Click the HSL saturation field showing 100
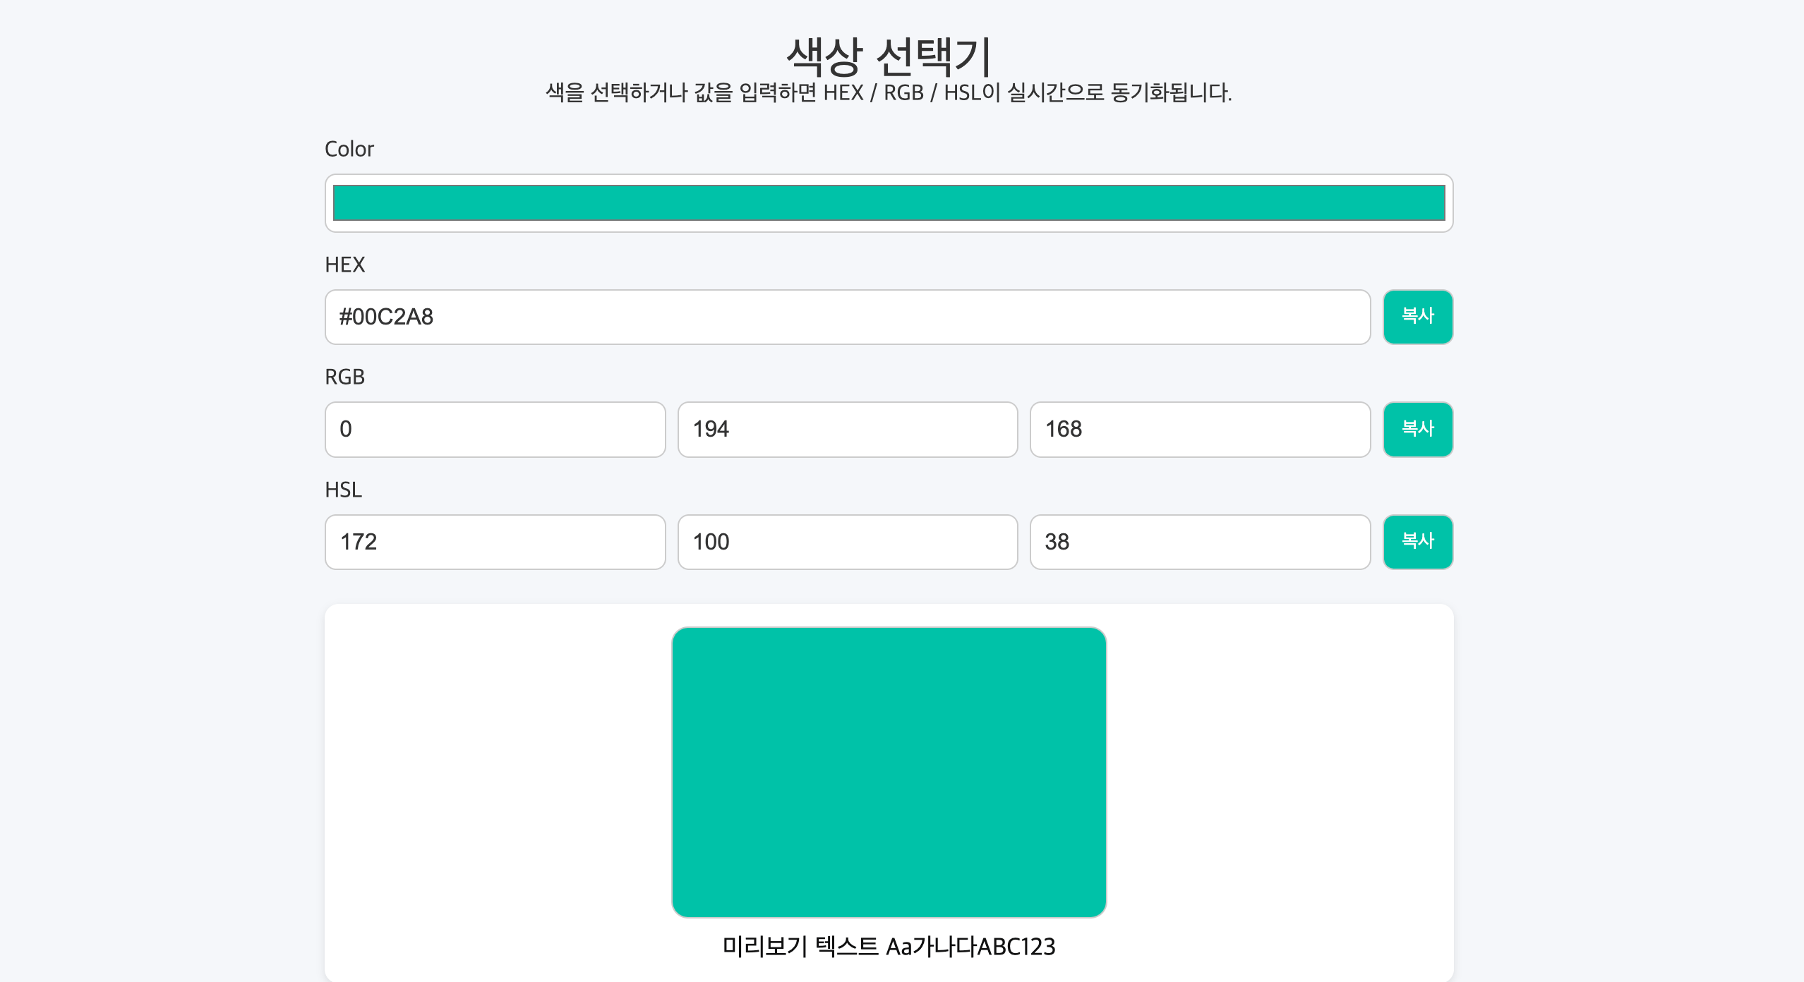Viewport: 1804px width, 982px height. coord(847,541)
